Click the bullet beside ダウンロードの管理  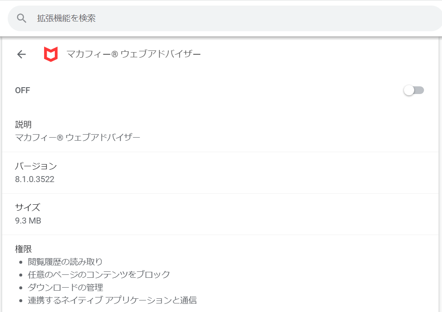(21, 288)
